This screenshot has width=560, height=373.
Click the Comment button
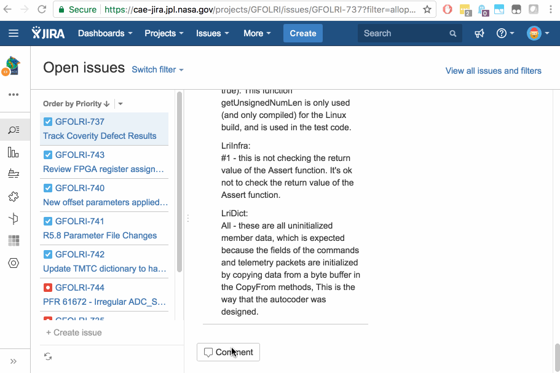228,352
